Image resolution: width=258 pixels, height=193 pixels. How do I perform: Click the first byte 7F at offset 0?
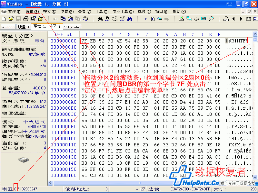(x=84, y=41)
